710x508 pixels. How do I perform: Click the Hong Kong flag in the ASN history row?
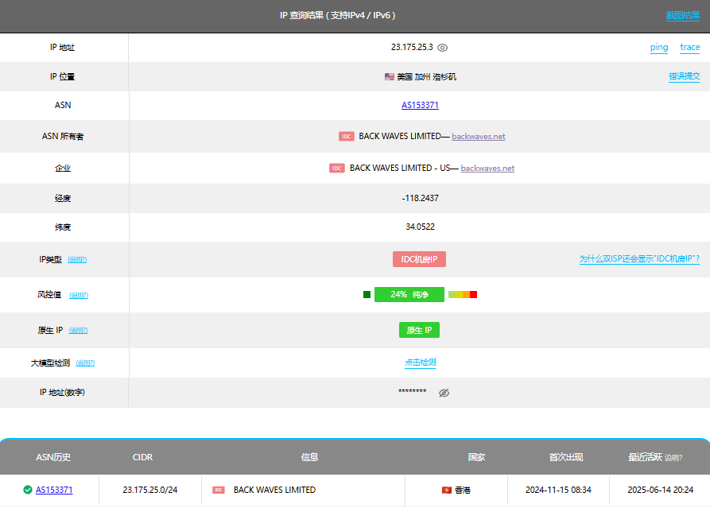click(448, 490)
